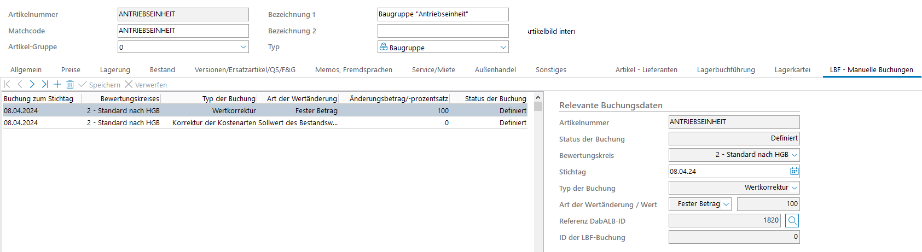The height and width of the screenshot is (252, 922).
Task: Add a new manual booking with plus icon
Action: pyautogui.click(x=57, y=84)
